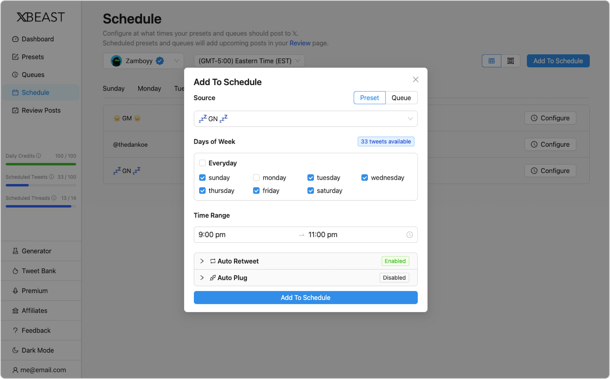Open Queues from the sidebar navigation

pos(15,74)
